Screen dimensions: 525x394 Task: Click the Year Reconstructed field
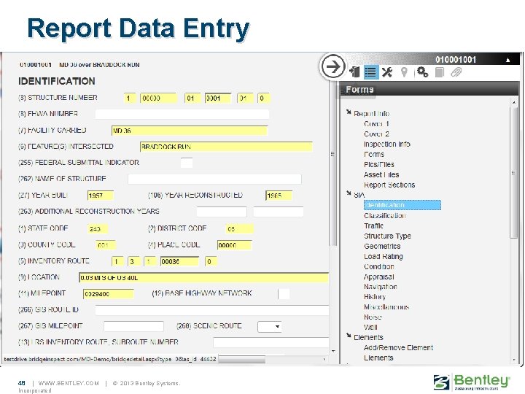click(x=279, y=196)
